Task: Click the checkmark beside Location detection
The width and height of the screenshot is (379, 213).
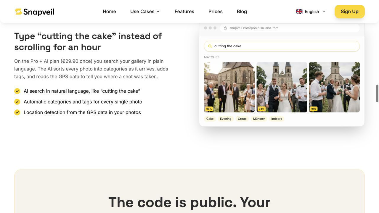Action: 17,112
